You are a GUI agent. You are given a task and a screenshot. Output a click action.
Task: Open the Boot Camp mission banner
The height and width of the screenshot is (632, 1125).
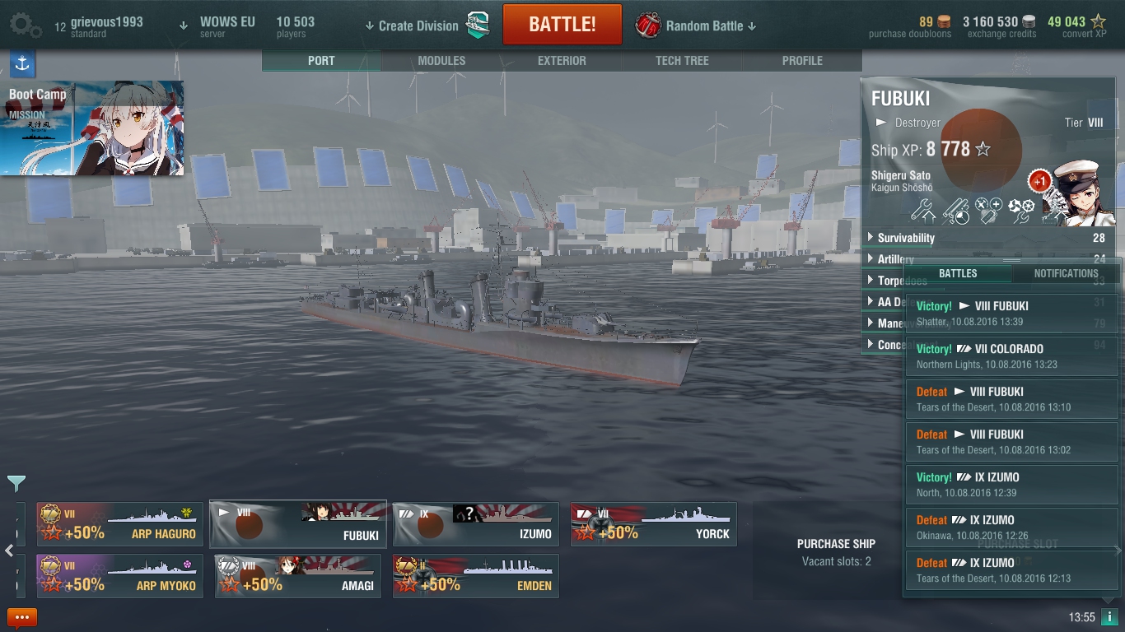point(91,128)
